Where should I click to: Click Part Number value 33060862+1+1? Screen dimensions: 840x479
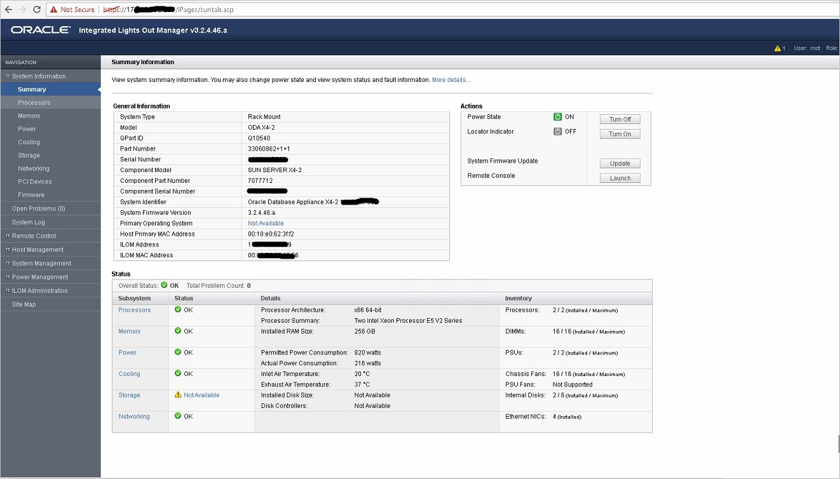pos(269,149)
